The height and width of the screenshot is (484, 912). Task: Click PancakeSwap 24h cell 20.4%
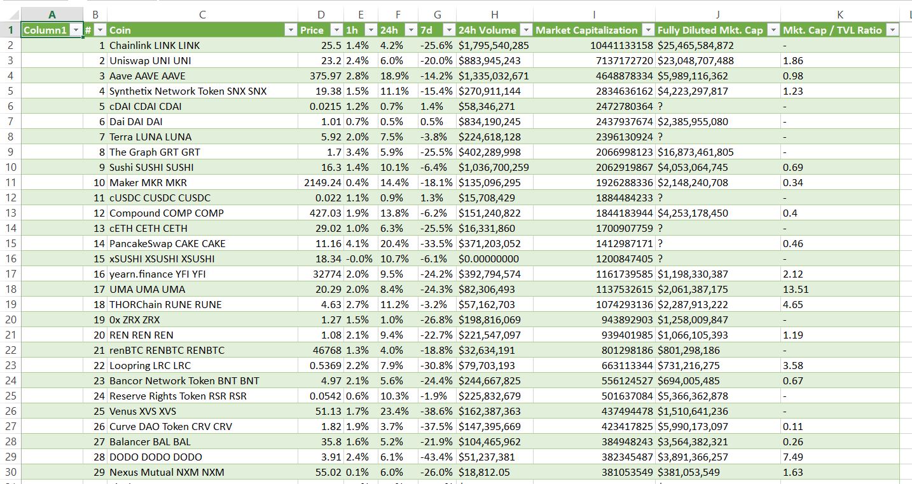(397, 243)
